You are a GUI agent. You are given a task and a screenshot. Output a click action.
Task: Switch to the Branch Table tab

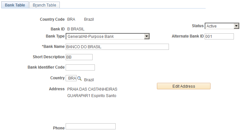click(x=45, y=5)
